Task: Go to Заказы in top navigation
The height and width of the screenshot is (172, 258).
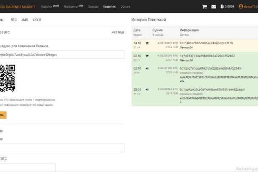Action: (93, 7)
